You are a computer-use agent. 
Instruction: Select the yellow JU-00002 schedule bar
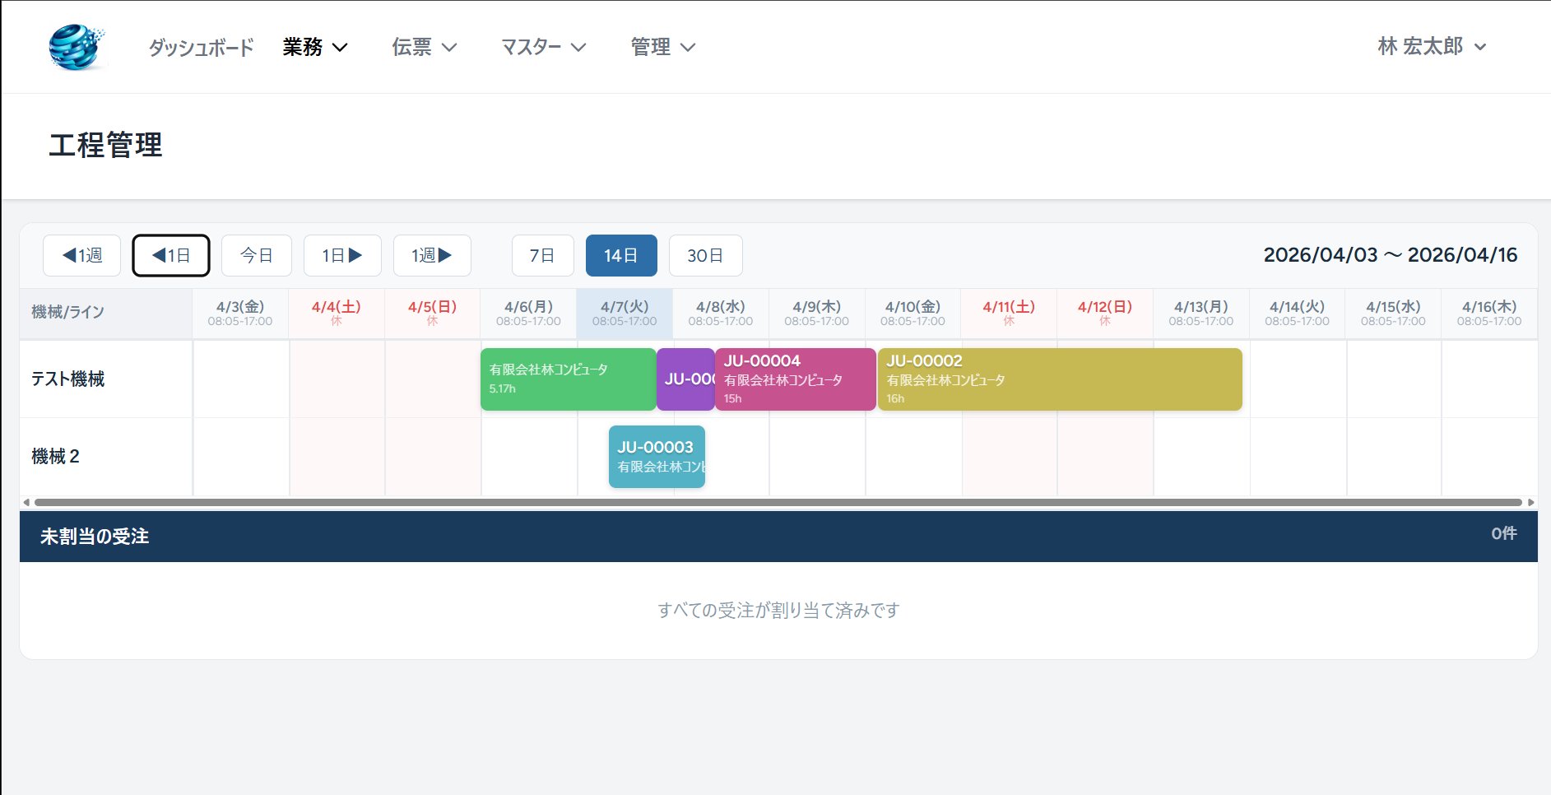coord(1059,379)
